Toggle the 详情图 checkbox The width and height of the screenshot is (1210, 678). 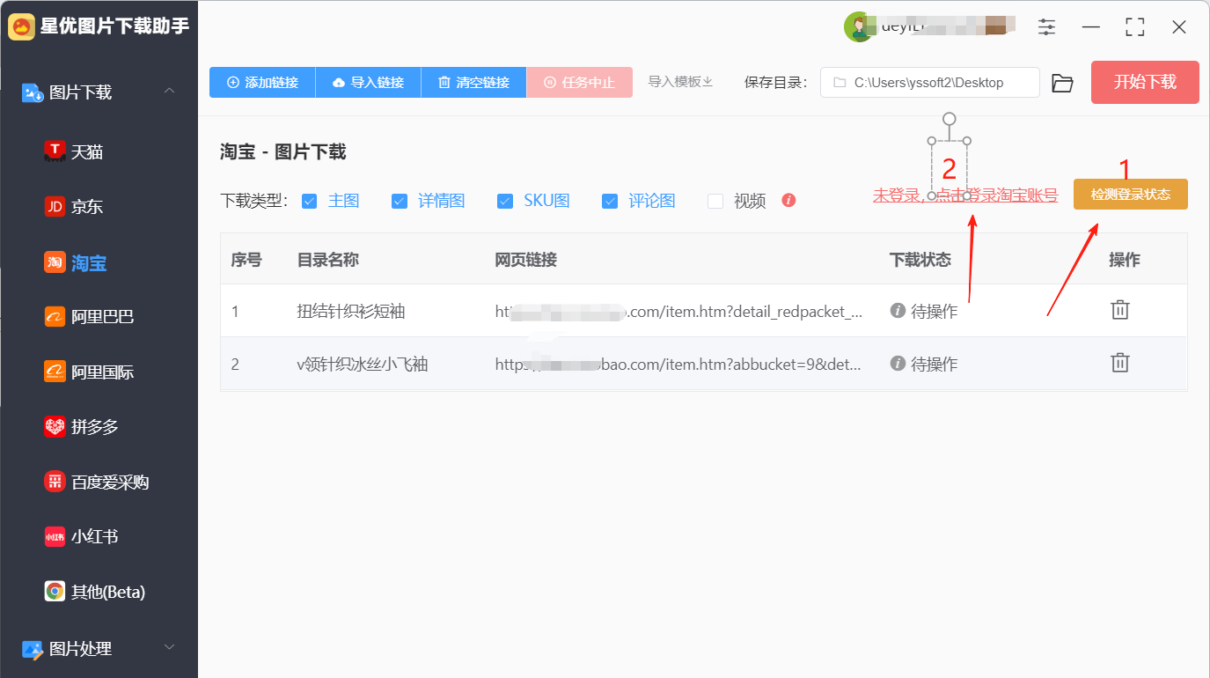(x=400, y=201)
